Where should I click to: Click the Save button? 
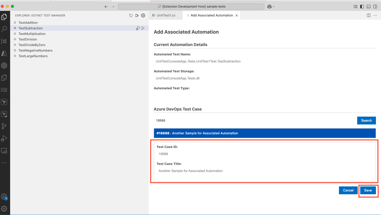click(368, 190)
